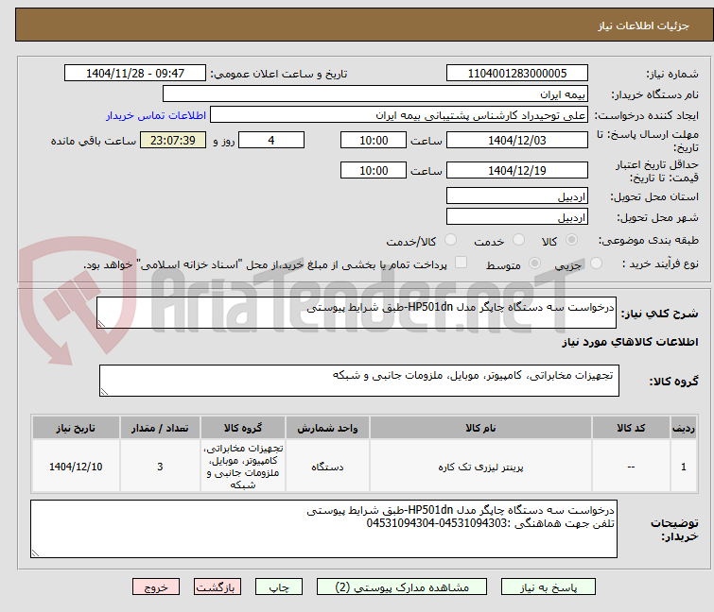This screenshot has height=612, width=714.
Task: Click the کد کالا column header
Action: pyautogui.click(x=631, y=428)
